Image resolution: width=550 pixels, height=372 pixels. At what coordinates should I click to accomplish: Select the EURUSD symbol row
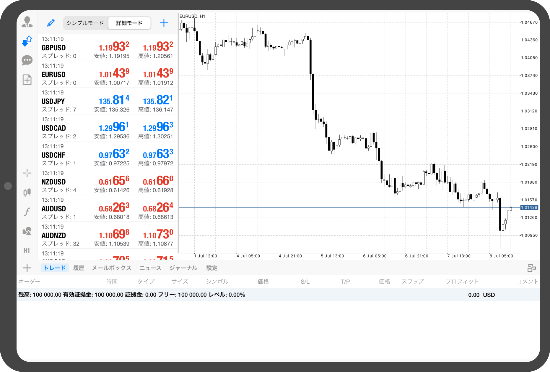coord(108,75)
